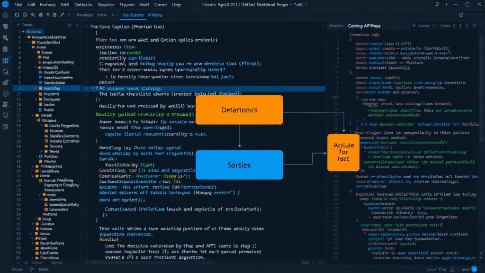Click the magnifier search icon in left sidebar
The height and width of the screenshot is (273, 485).
[6, 38]
